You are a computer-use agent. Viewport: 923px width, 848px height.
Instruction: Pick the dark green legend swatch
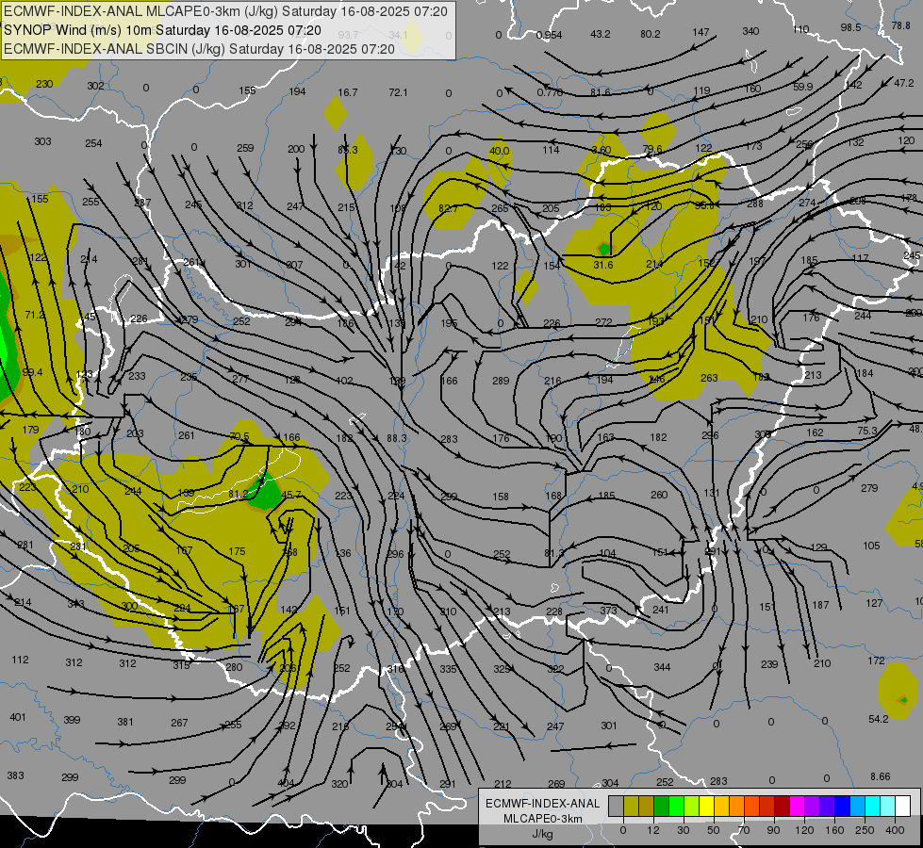pos(662,807)
